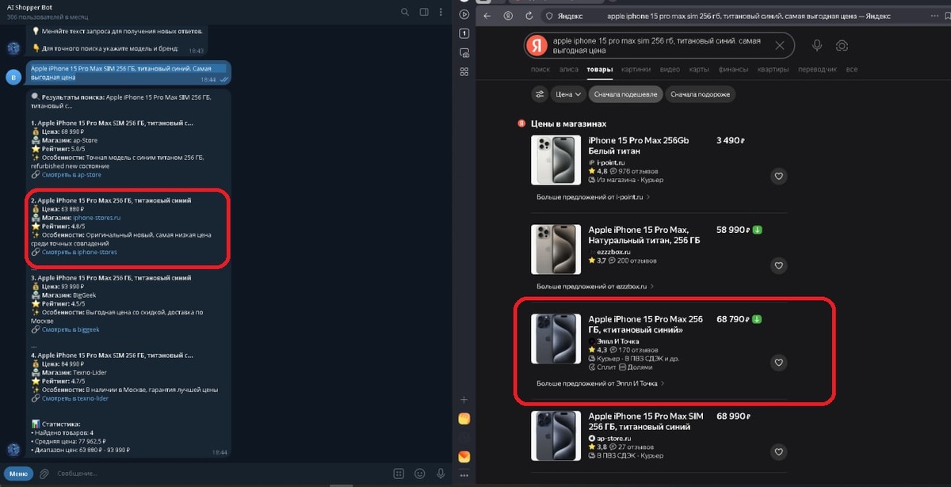Reload the Yandex page
The height and width of the screenshot is (487, 951).
[529, 15]
